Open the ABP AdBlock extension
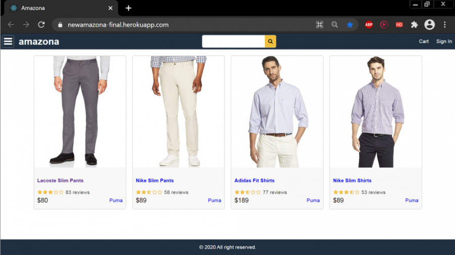The width and height of the screenshot is (455, 255). 369,25
